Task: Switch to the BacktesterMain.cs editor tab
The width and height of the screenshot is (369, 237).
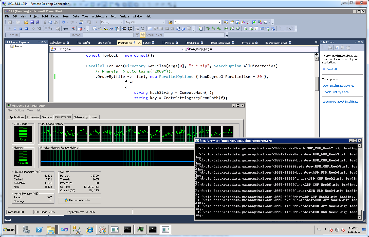Action: [278, 43]
